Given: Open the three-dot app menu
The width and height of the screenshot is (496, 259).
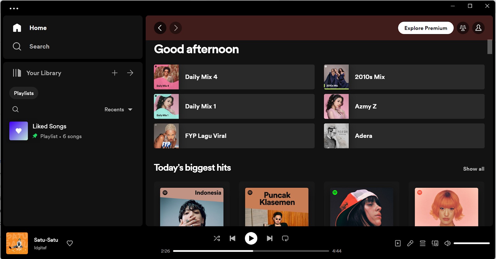Looking at the screenshot, I should [14, 8].
